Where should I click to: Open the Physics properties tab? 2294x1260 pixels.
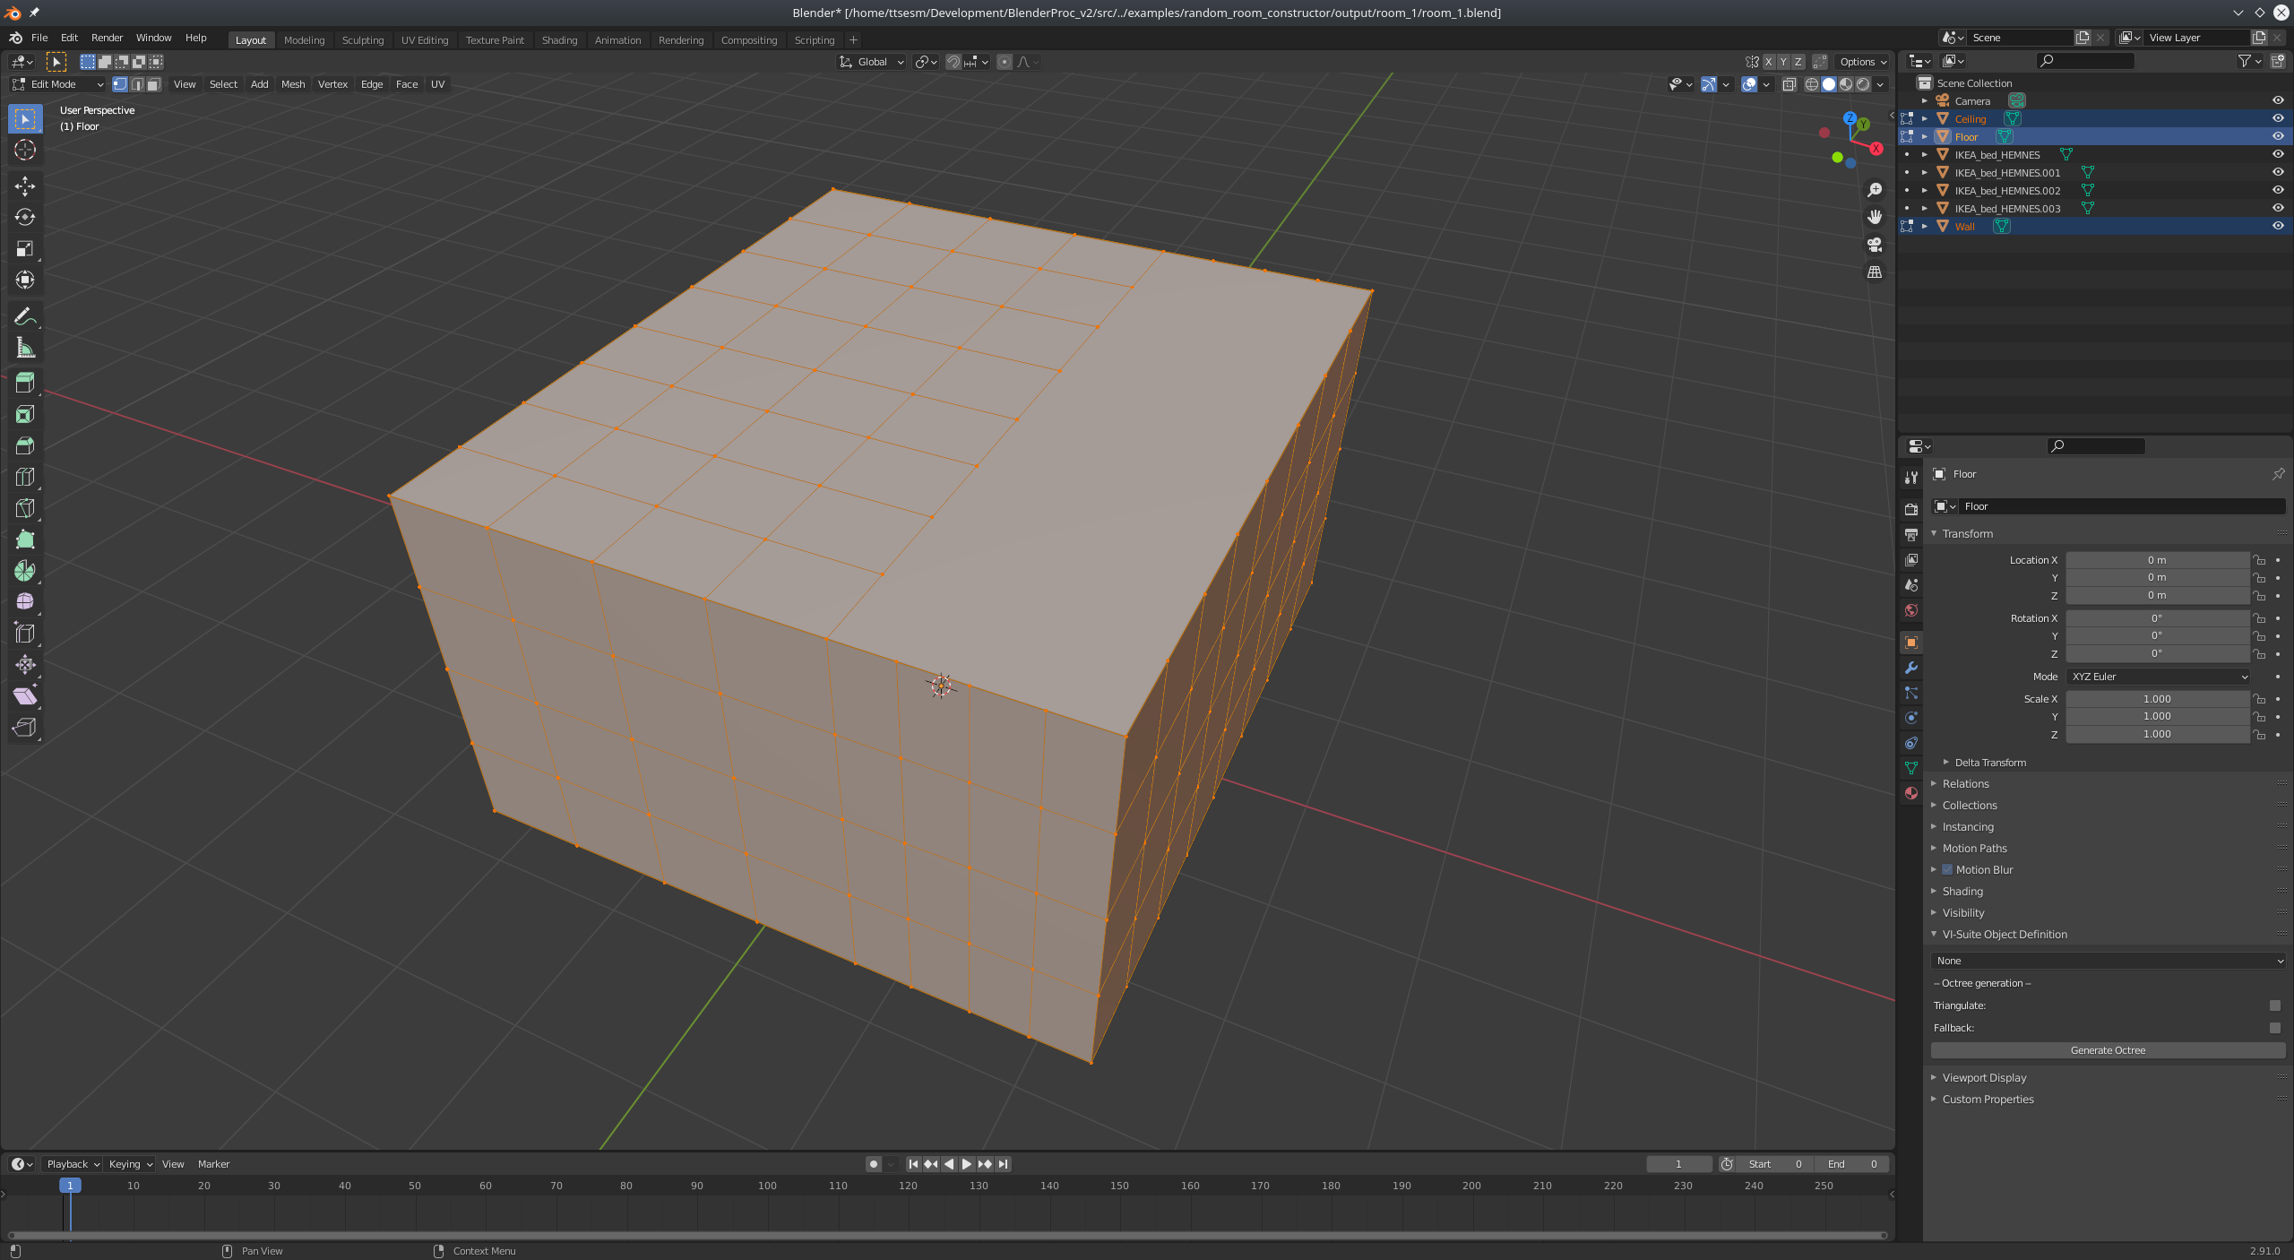tap(1910, 717)
